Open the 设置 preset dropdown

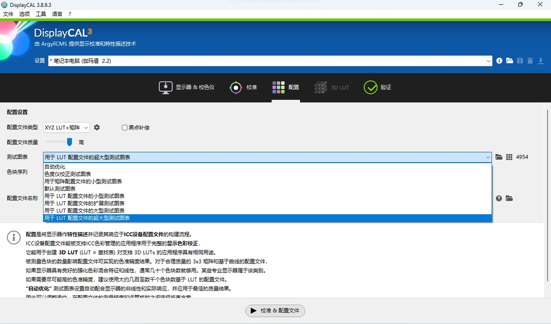[270, 61]
